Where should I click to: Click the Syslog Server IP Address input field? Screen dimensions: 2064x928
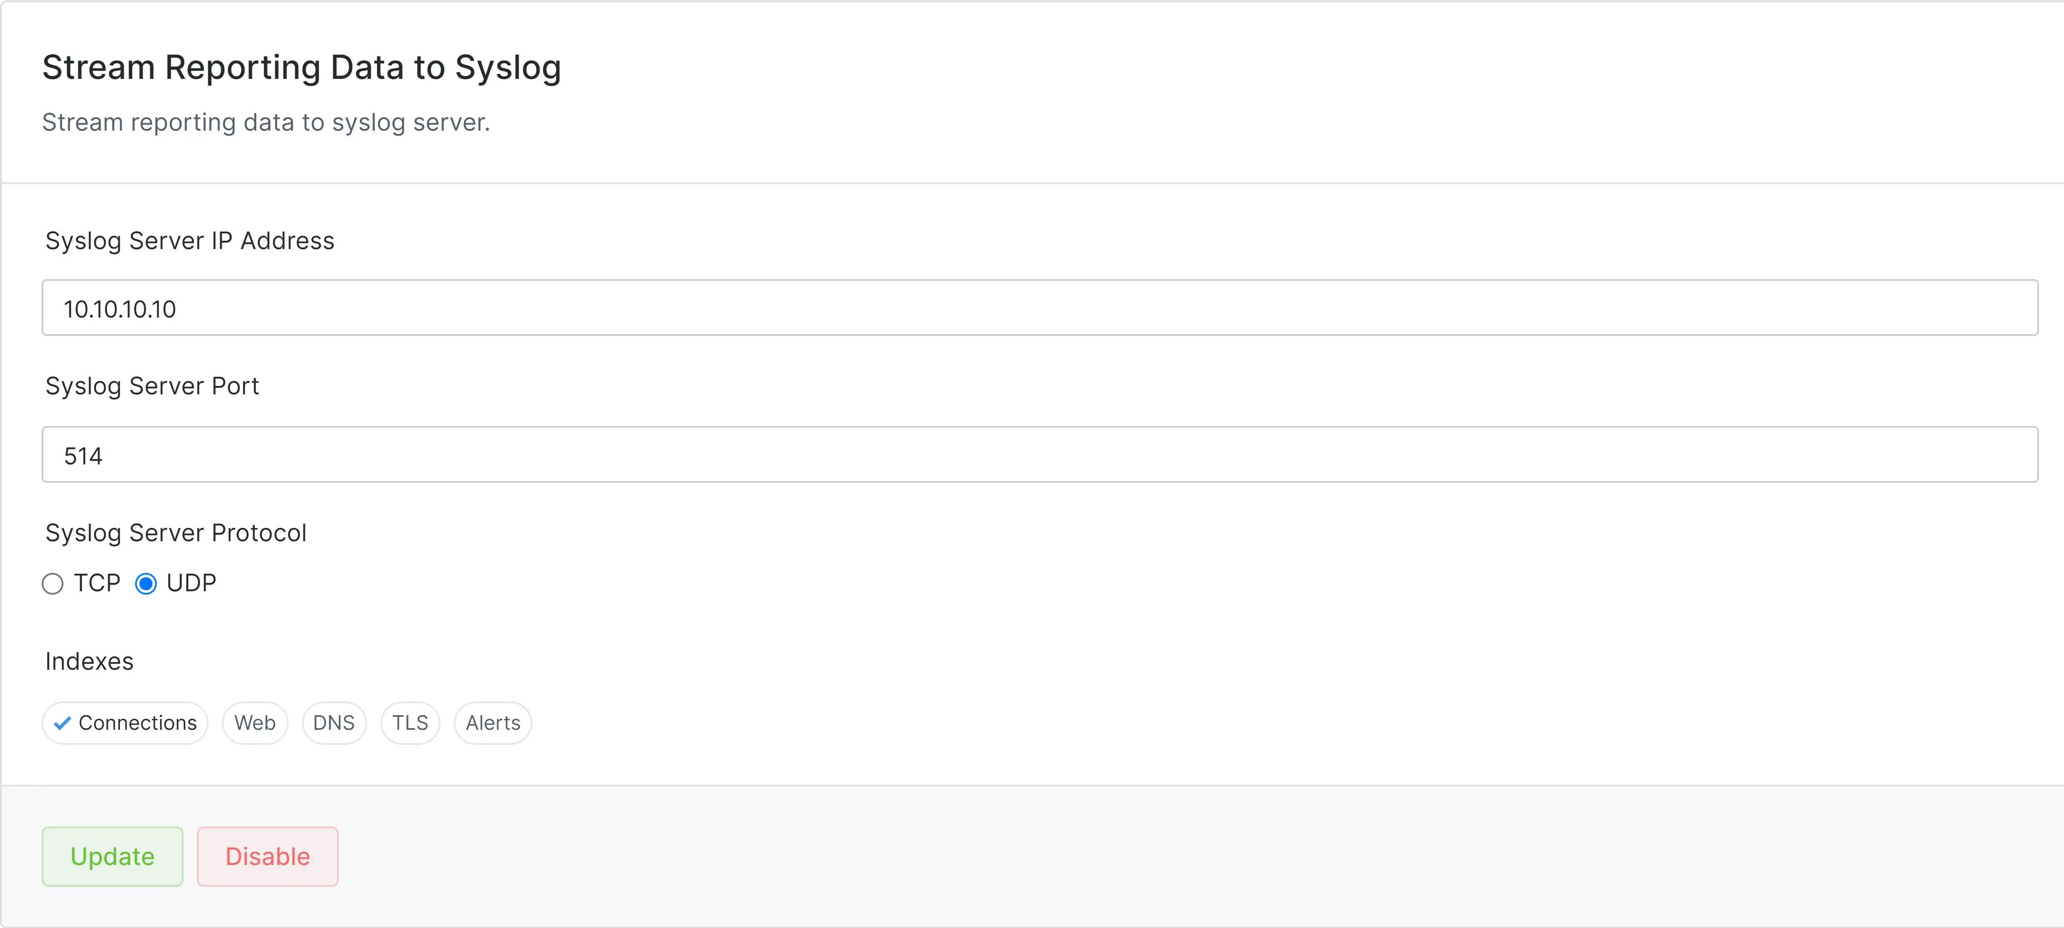[1039, 308]
